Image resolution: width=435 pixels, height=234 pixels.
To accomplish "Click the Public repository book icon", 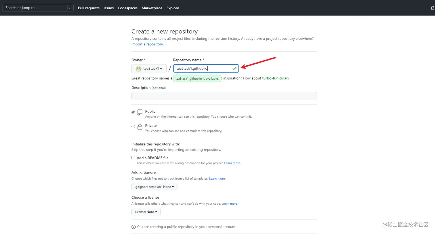I will tap(140, 112).
